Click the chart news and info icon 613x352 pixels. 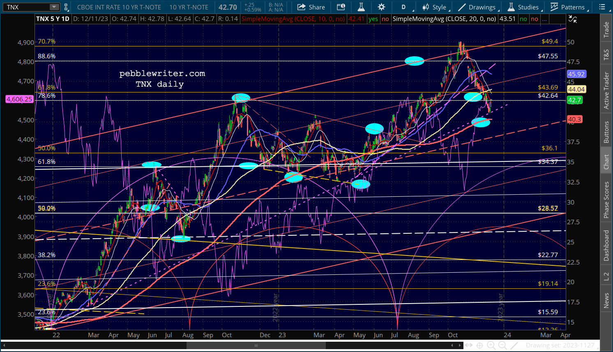[341, 7]
